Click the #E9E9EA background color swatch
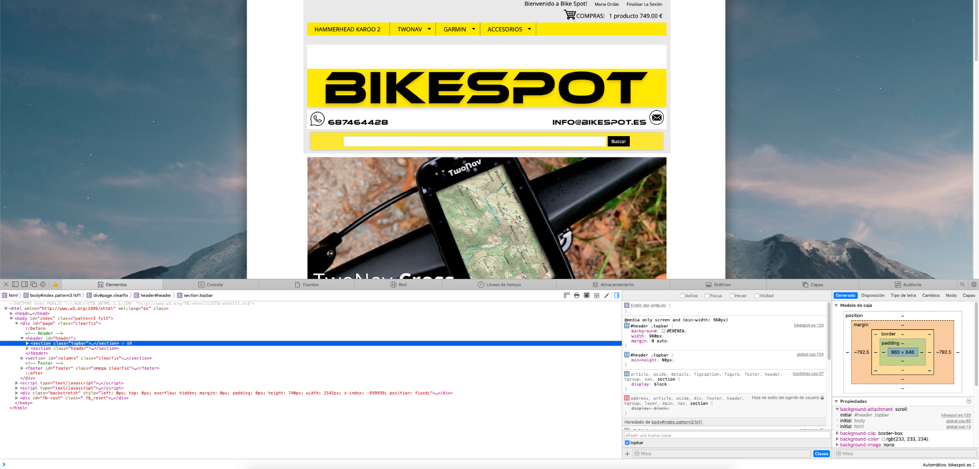 coord(663,331)
